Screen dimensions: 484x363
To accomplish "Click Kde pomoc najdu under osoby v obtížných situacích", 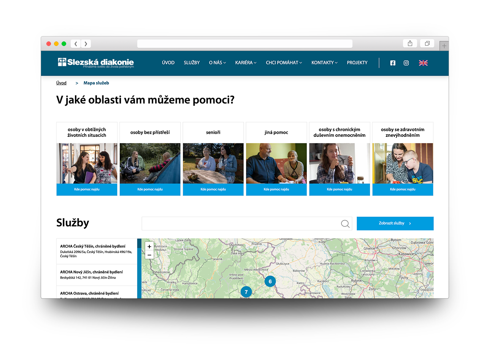I will 87,190.
